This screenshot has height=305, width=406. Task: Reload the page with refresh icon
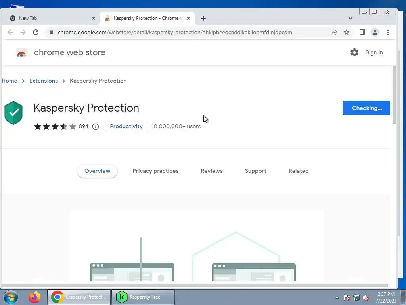click(36, 32)
